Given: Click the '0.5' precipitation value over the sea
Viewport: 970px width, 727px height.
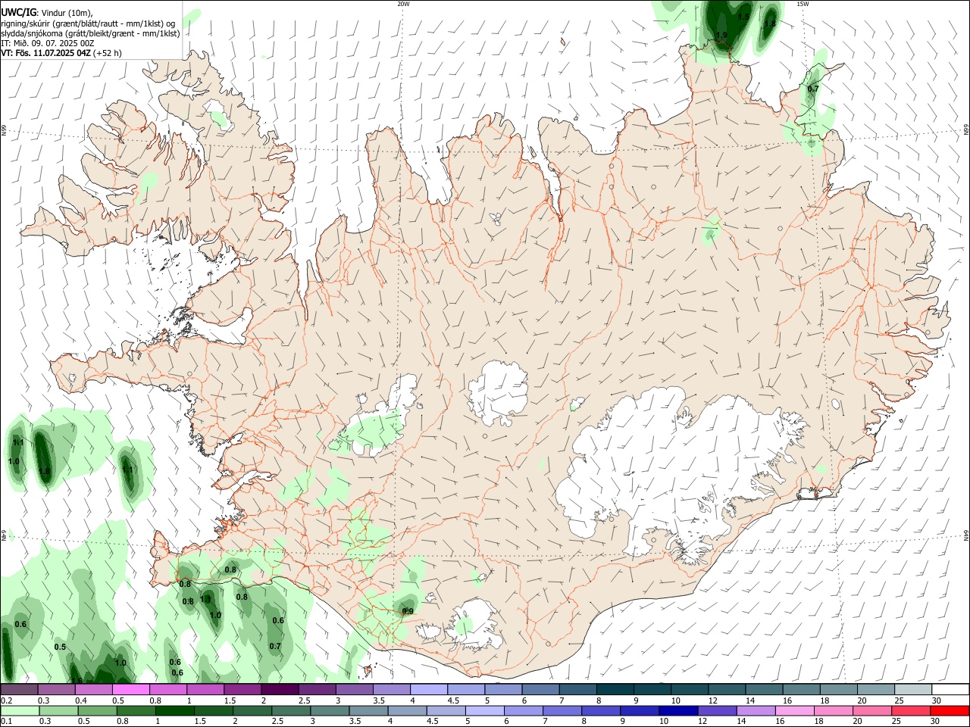Looking at the screenshot, I should (61, 647).
